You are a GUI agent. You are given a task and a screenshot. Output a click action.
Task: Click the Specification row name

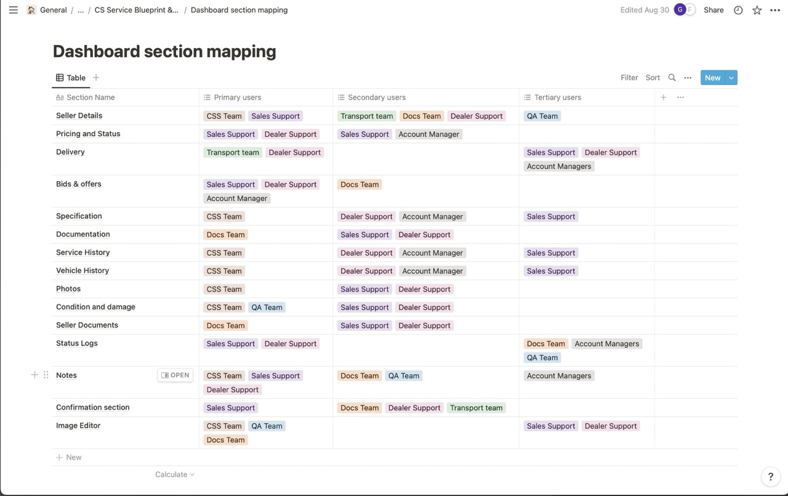[x=79, y=216]
